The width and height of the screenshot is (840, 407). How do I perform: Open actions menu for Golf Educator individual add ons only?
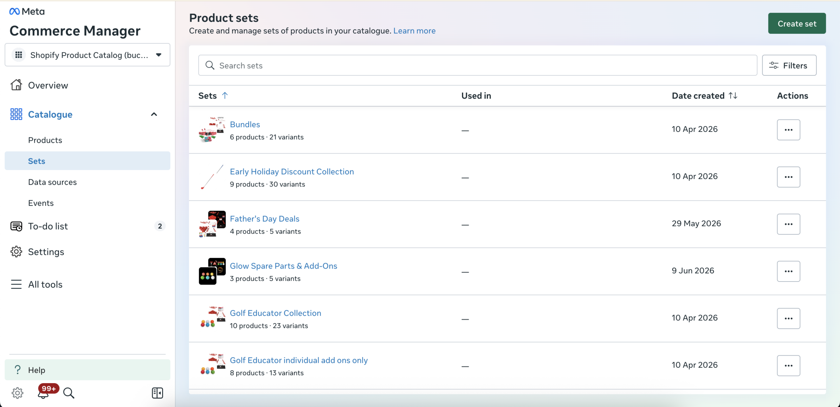(788, 366)
